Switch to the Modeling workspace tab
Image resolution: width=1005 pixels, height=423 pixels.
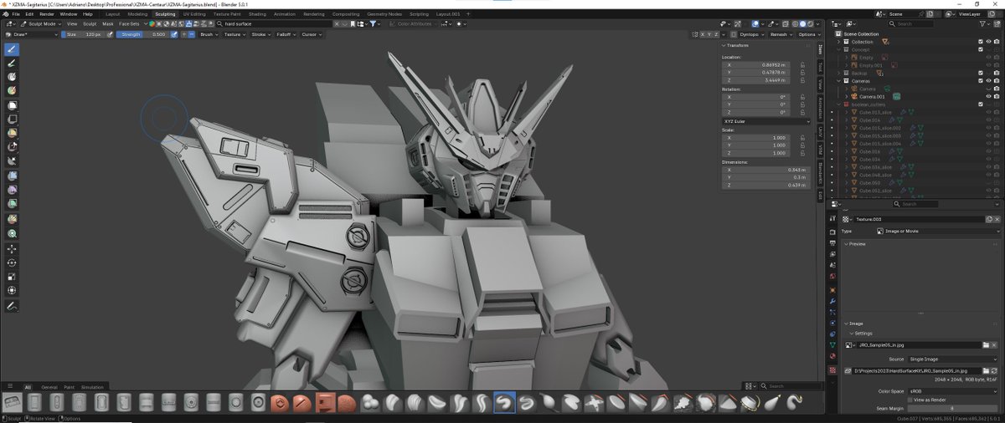pos(138,14)
